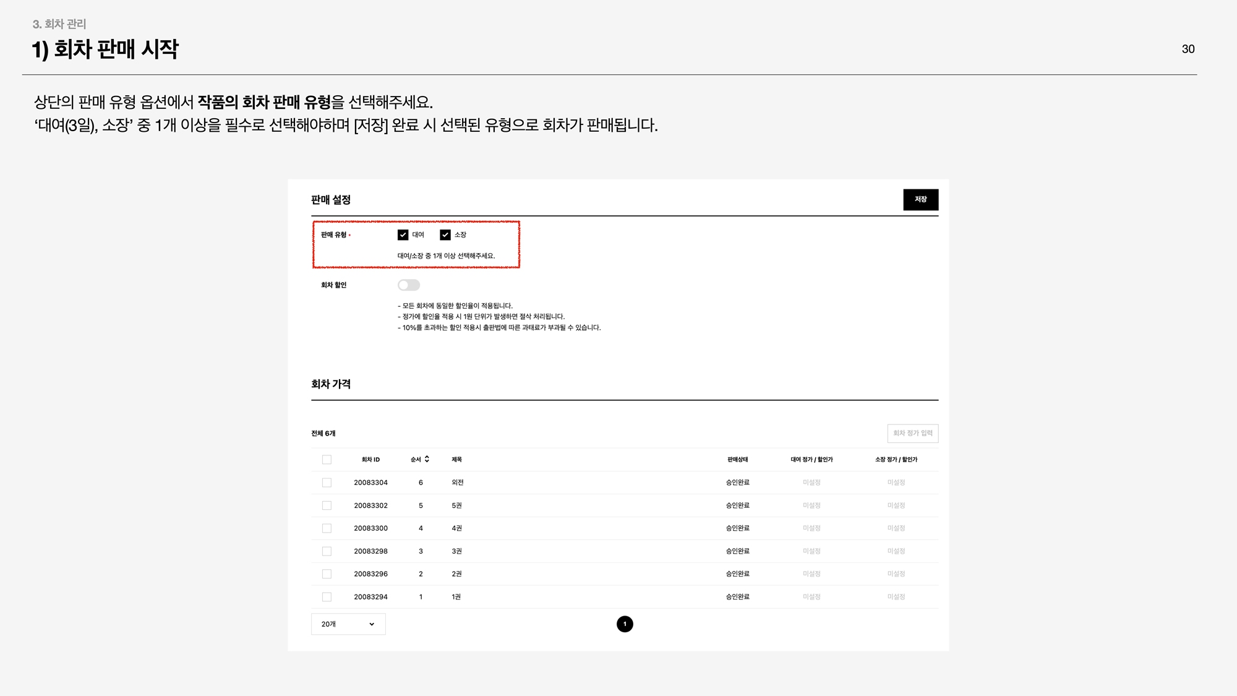
Task: Click 대여 미설정 price in 외전 row
Action: [811, 483]
